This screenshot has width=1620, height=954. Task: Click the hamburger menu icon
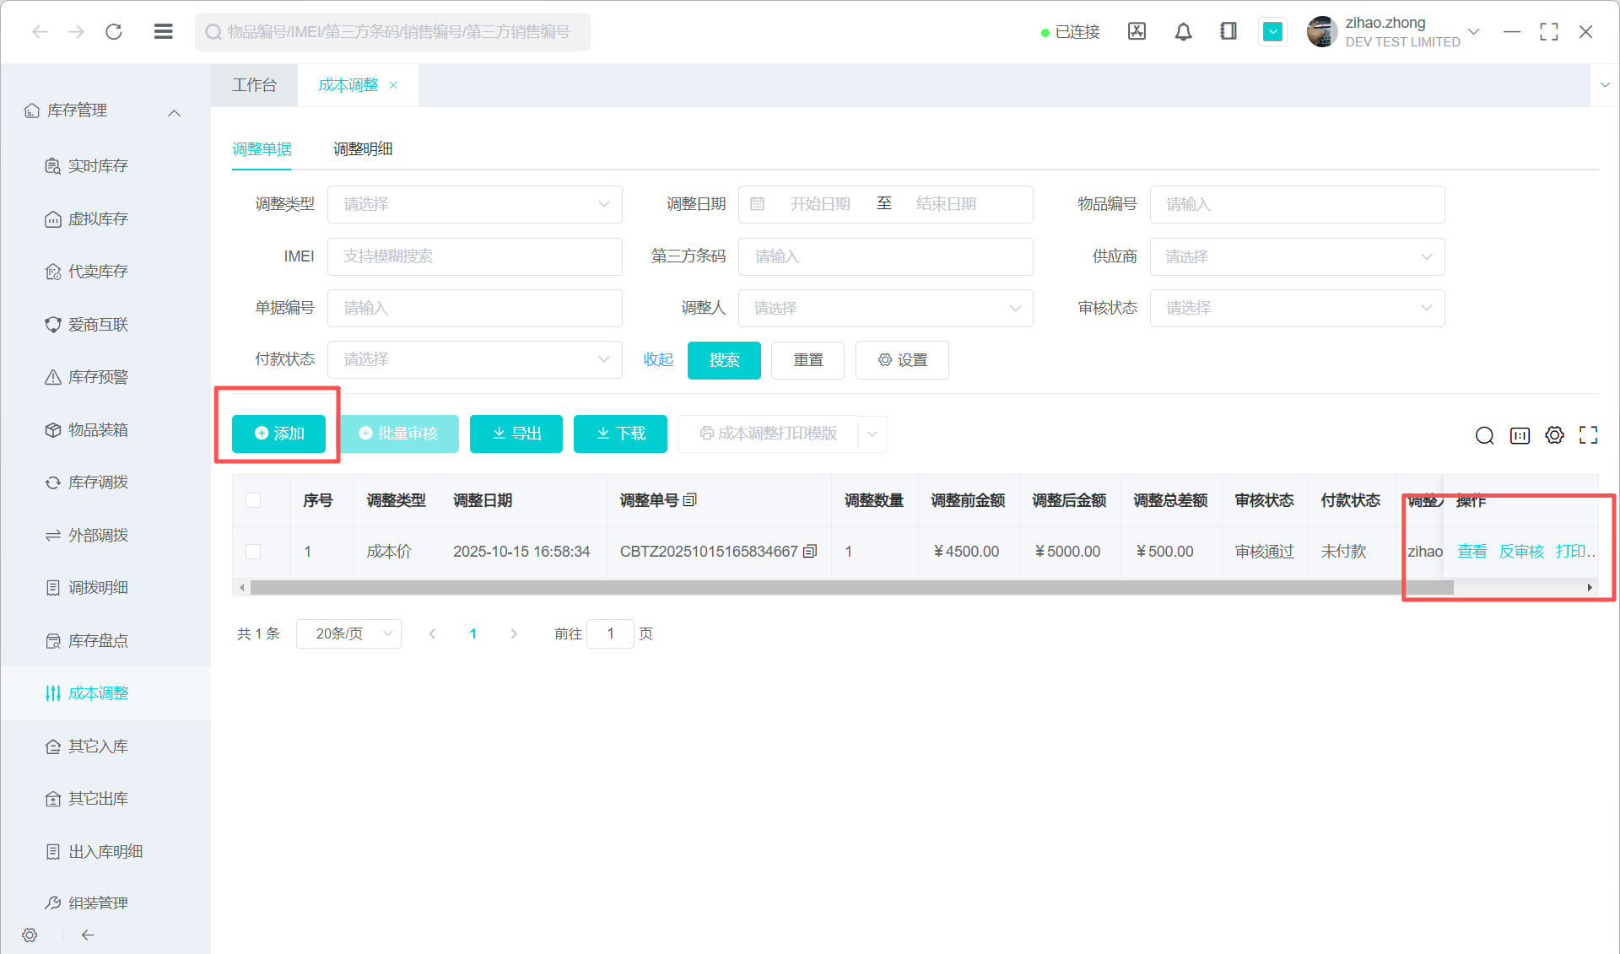[163, 32]
